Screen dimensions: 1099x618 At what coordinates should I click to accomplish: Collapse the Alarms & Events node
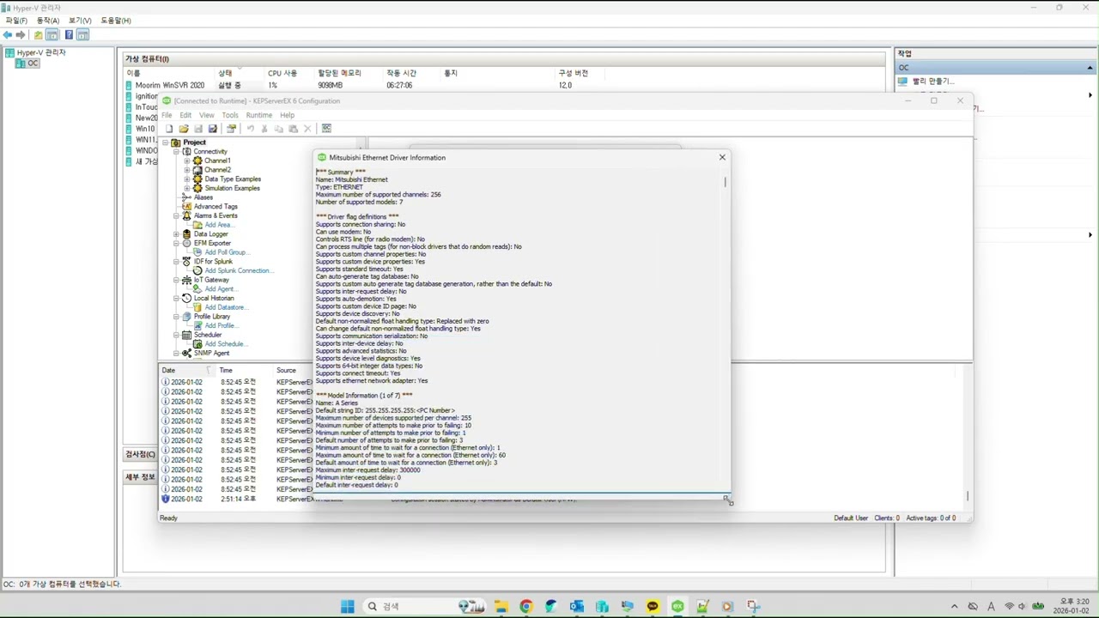176,215
